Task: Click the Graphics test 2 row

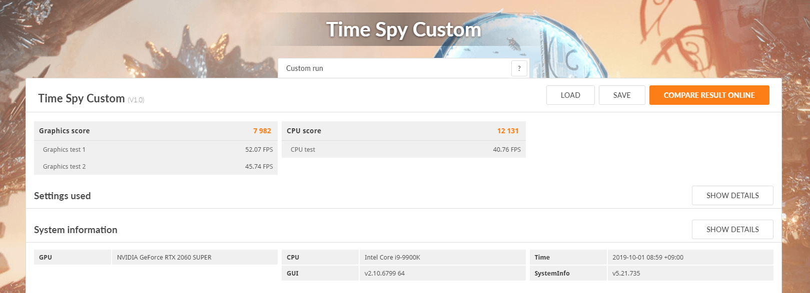Action: point(156,167)
